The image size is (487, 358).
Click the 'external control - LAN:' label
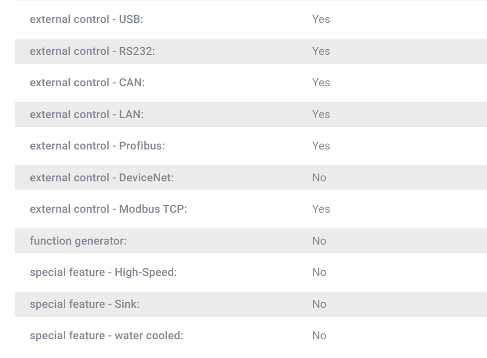(87, 114)
